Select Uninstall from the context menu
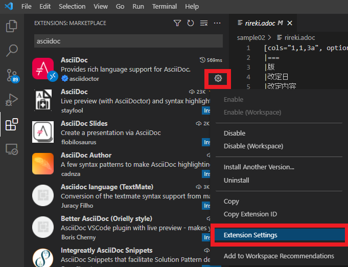 pyautogui.click(x=236, y=180)
